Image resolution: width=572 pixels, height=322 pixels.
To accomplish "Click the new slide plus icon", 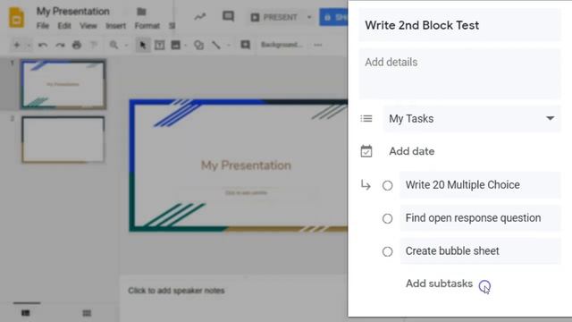I will (17, 46).
